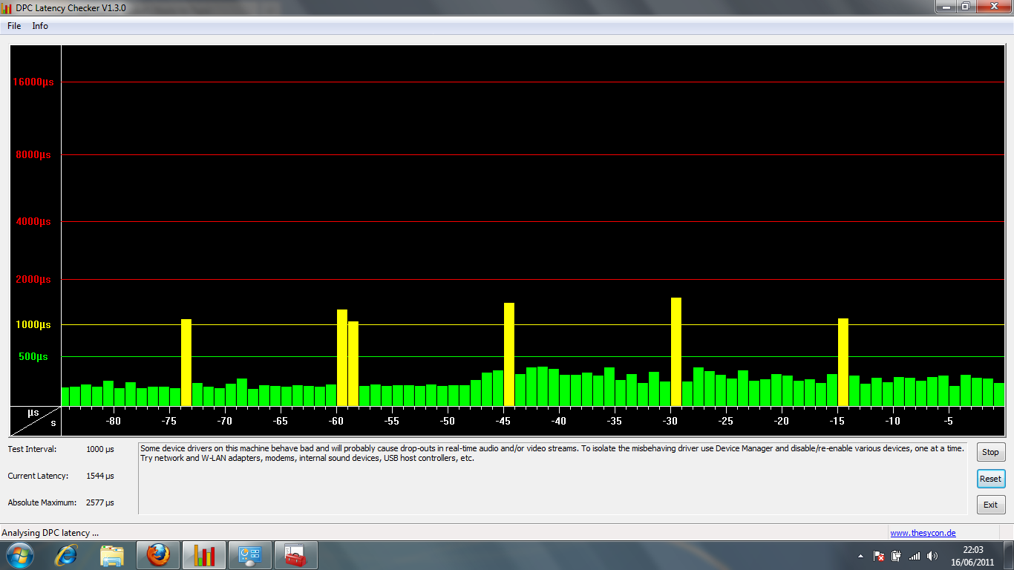Open the wireless network signal tray icon
This screenshot has width=1014, height=570.
coord(915,556)
